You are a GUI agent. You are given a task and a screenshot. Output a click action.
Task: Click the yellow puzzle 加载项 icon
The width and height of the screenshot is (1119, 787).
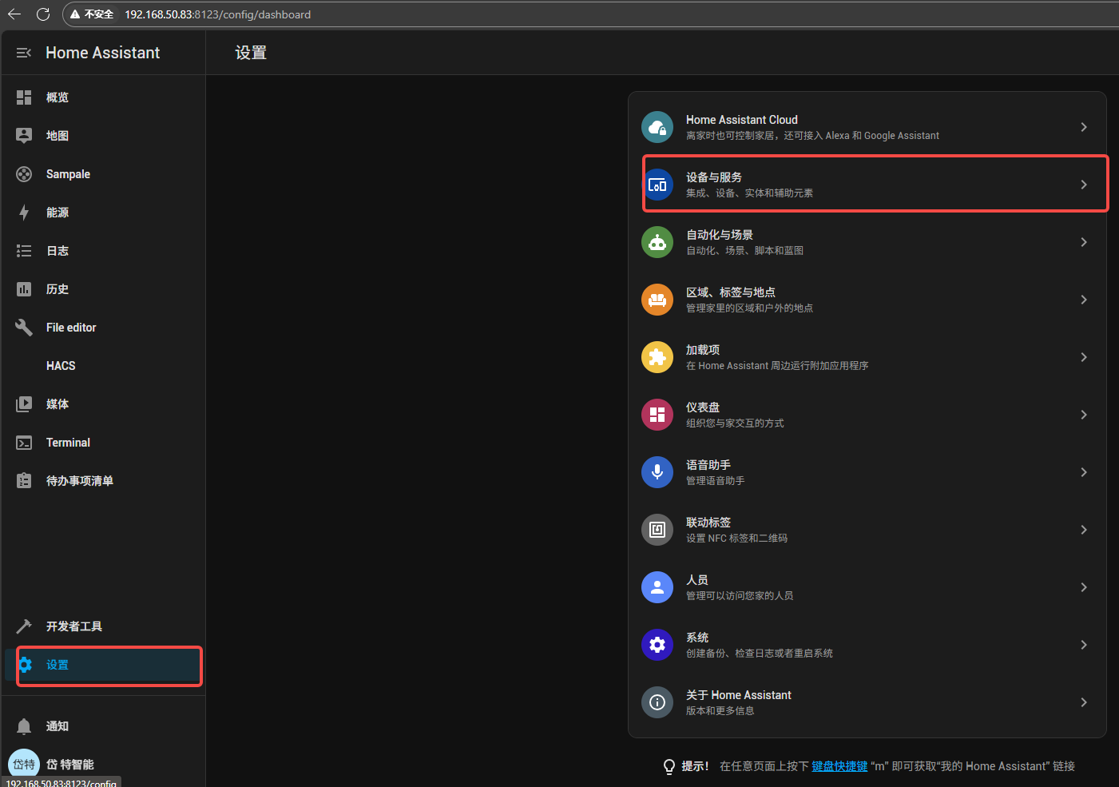[x=657, y=357]
